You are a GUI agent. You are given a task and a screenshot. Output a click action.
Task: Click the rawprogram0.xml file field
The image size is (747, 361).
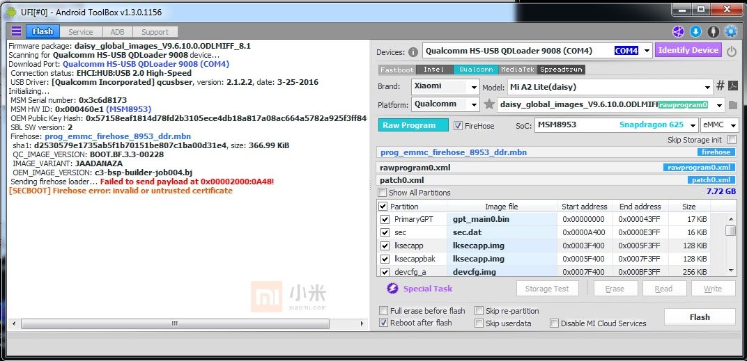pyautogui.click(x=557, y=168)
